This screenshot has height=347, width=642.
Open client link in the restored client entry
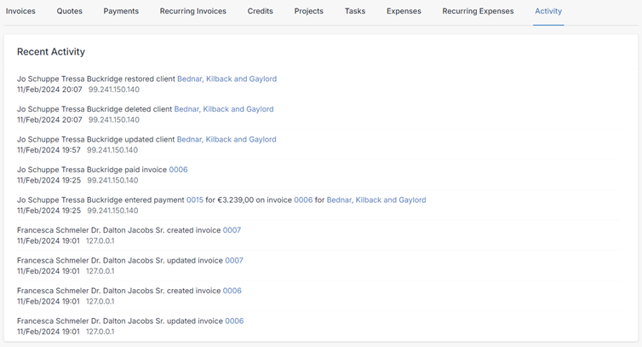(226, 79)
